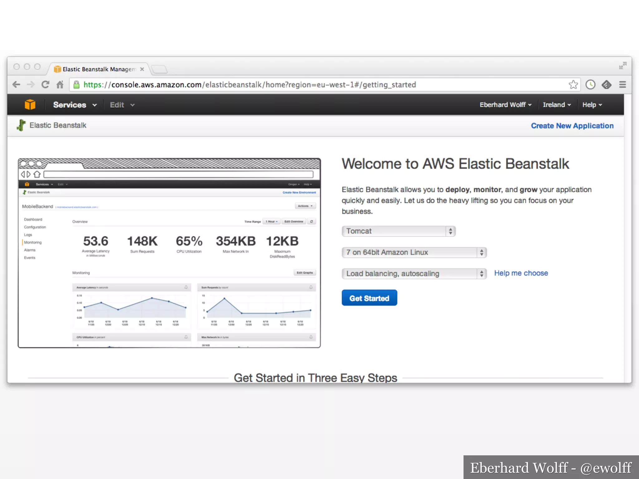The width and height of the screenshot is (639, 479).
Task: Click the Help me choose link
Action: coord(521,273)
